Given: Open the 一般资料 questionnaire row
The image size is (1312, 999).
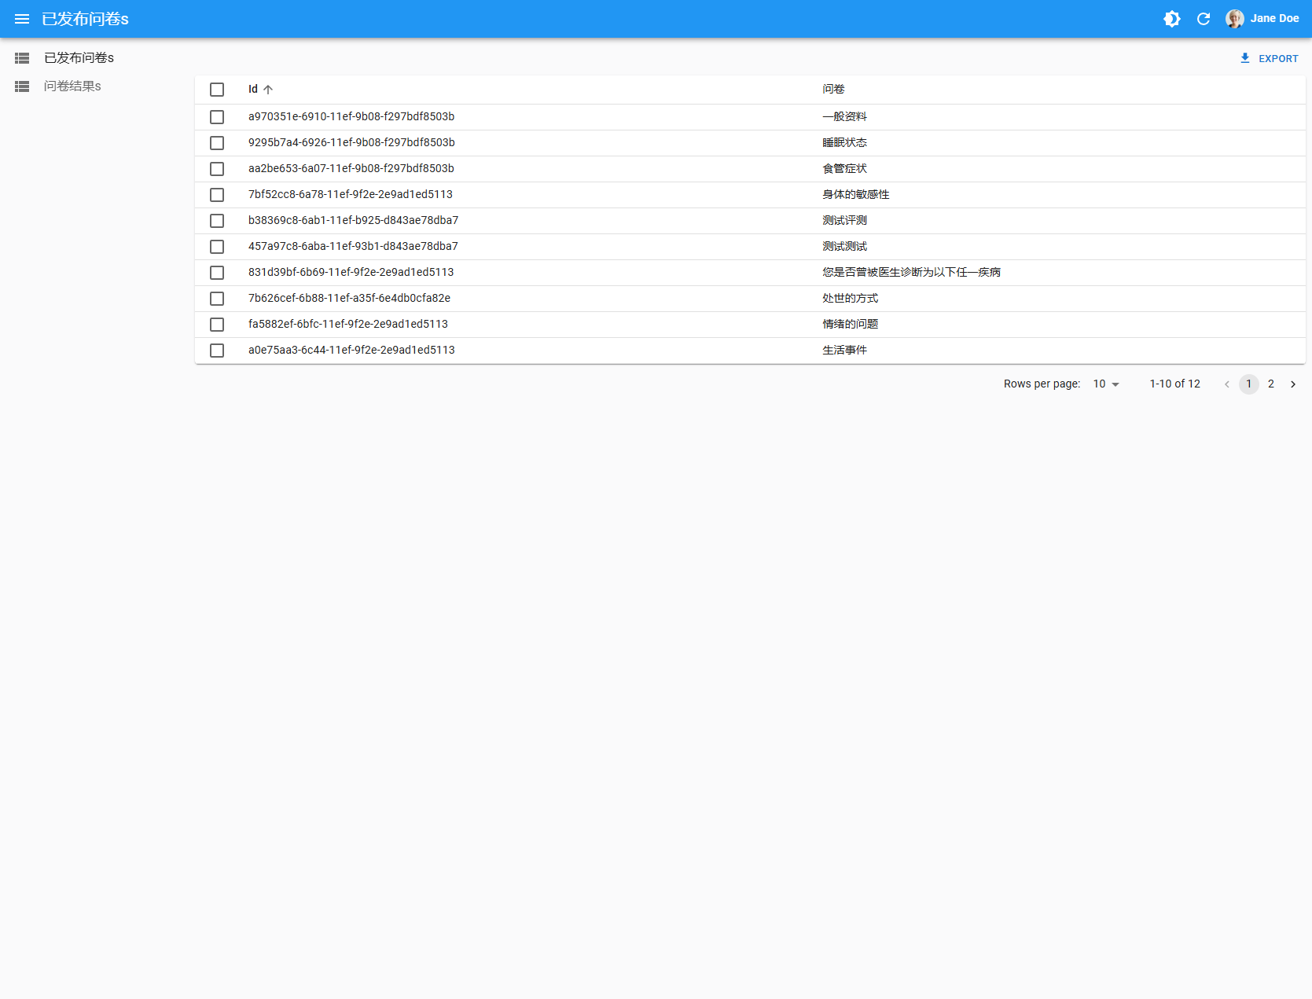Looking at the screenshot, I should click(x=844, y=117).
